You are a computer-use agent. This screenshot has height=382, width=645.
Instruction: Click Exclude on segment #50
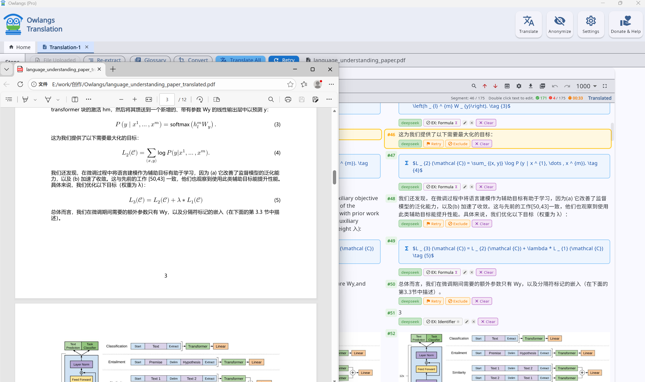click(457, 301)
